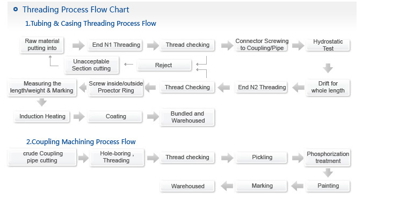Click the Tubing & Casing Threading Process Flow heading
399x199 pixels.
[91, 24]
